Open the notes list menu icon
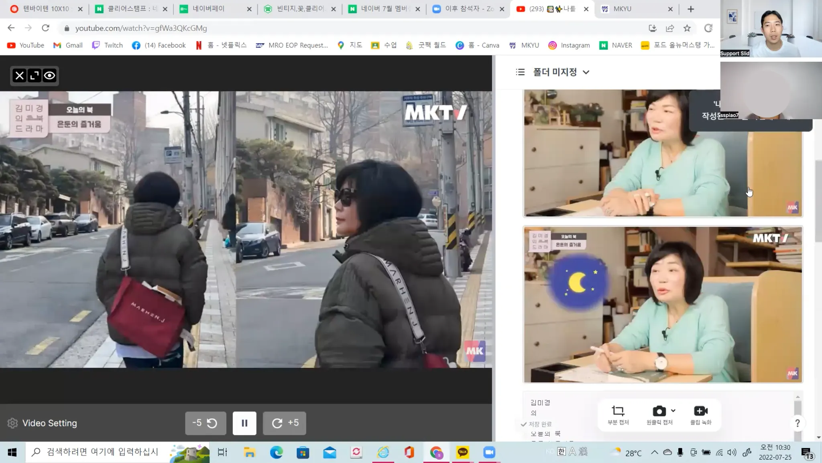The image size is (822, 463). click(520, 72)
